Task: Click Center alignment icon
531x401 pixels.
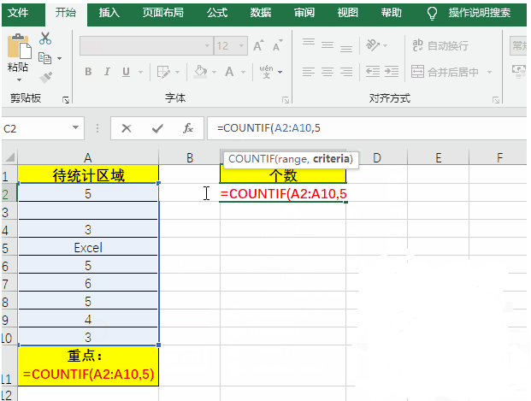Action: coord(327,72)
